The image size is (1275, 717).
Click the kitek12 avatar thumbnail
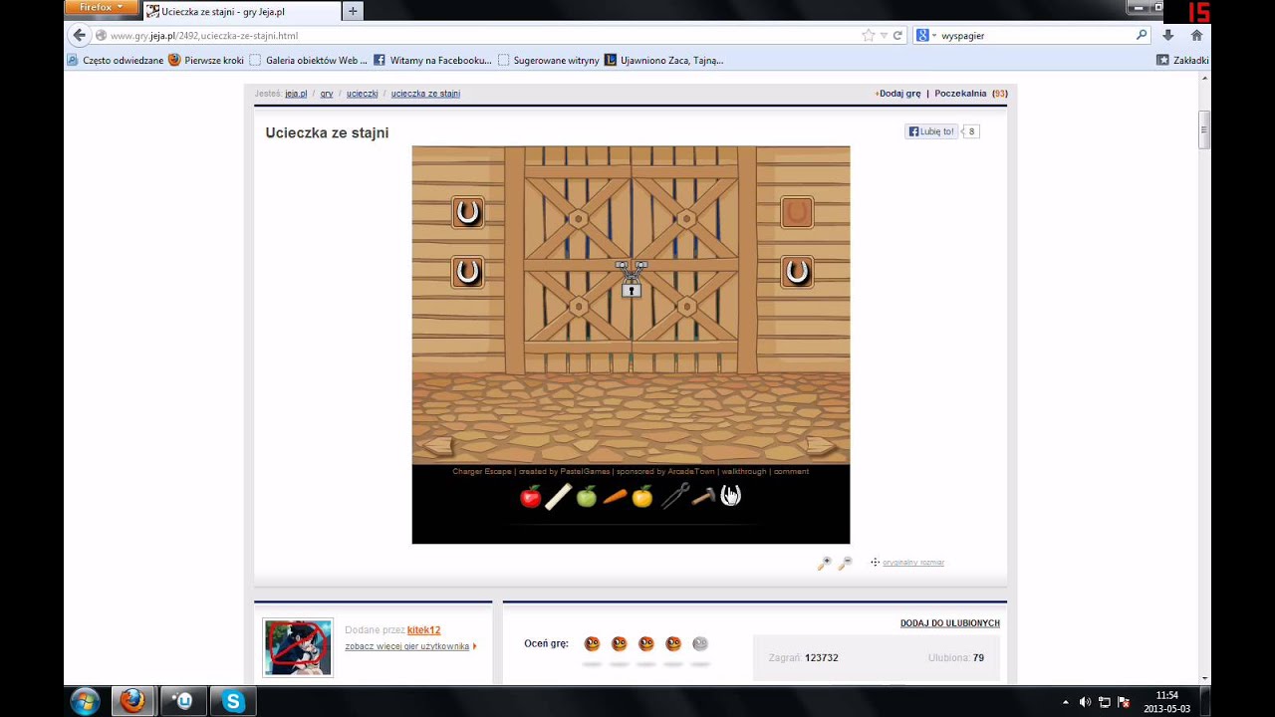[x=298, y=647]
